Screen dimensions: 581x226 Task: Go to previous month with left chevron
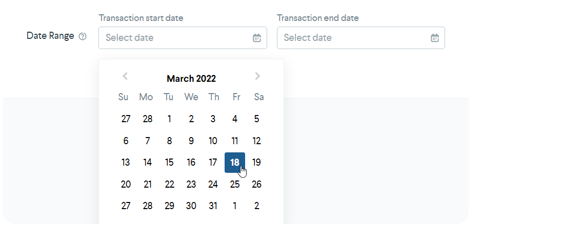click(x=125, y=76)
